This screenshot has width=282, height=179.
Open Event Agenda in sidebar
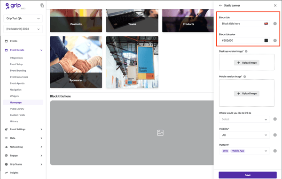coord(17,83)
